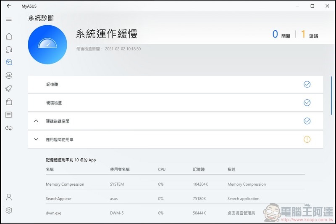Click the 名稱 column header

pyautogui.click(x=50, y=169)
